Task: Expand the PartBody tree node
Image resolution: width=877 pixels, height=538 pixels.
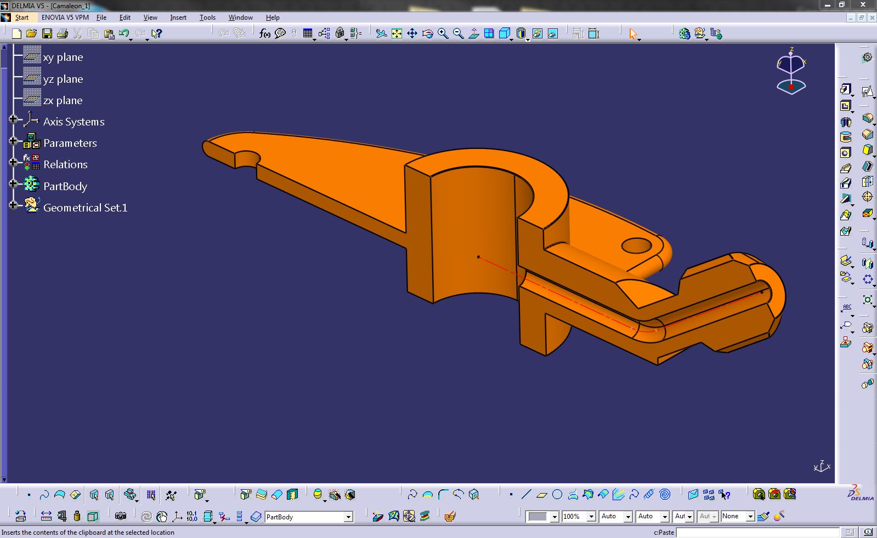Action: click(x=13, y=184)
